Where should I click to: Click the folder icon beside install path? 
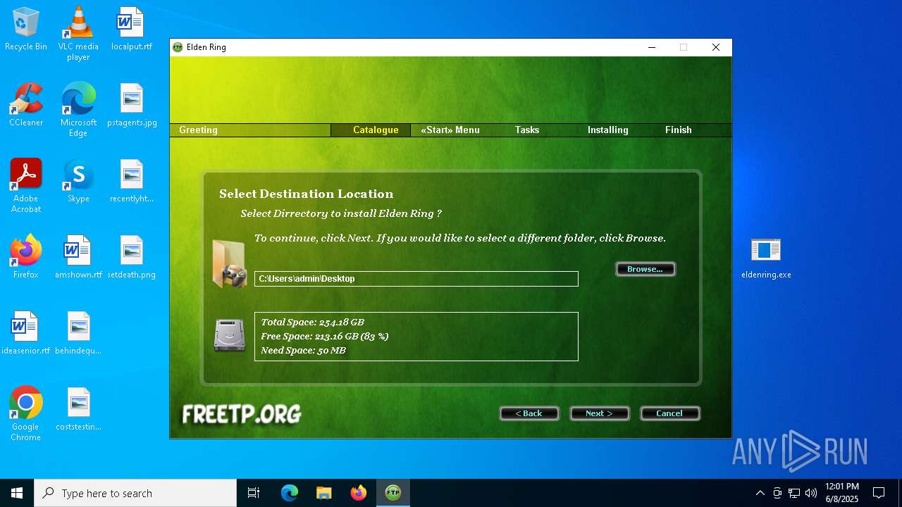[229, 264]
